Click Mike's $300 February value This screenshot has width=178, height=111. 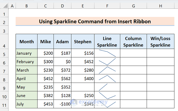tap(45, 62)
